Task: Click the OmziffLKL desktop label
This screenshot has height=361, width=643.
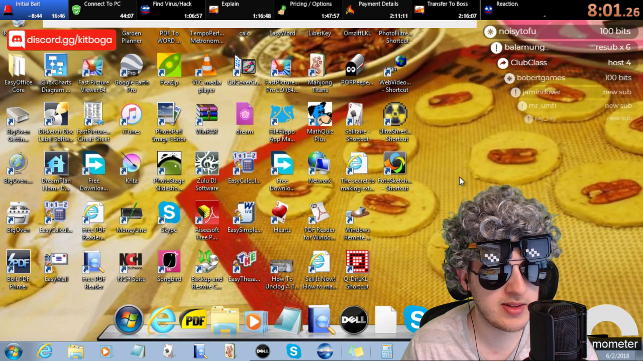Action: pos(357,33)
